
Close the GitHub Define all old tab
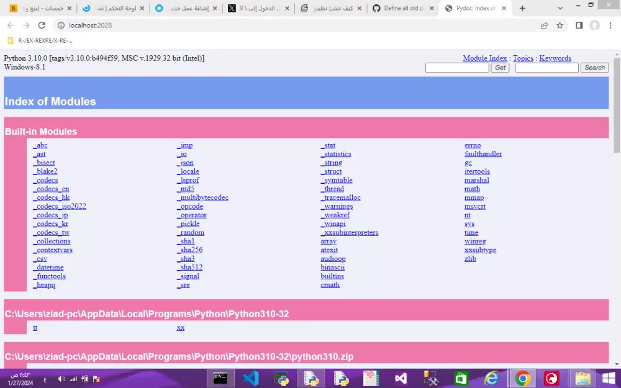tap(432, 8)
